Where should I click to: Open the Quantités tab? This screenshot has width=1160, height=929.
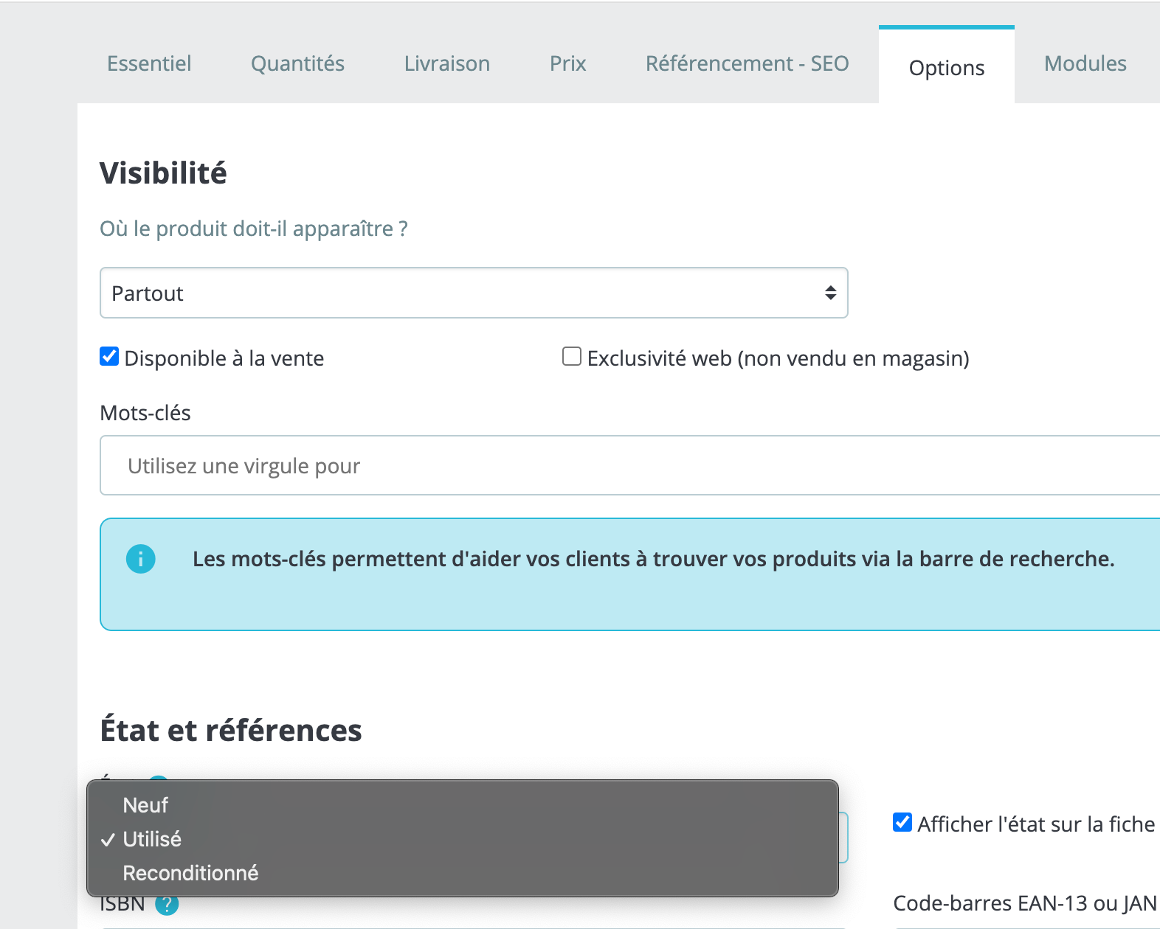(x=297, y=63)
